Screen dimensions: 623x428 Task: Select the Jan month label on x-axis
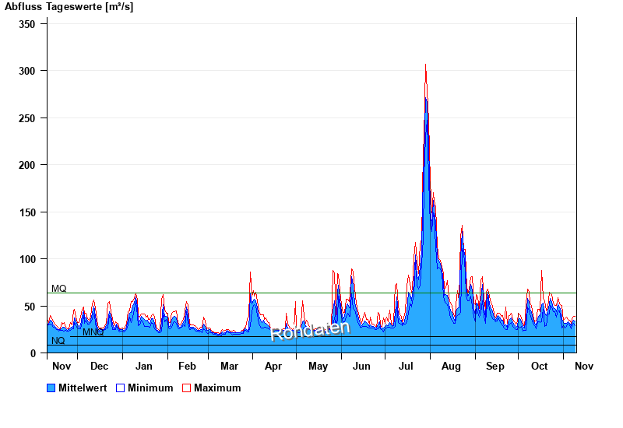(x=144, y=366)
